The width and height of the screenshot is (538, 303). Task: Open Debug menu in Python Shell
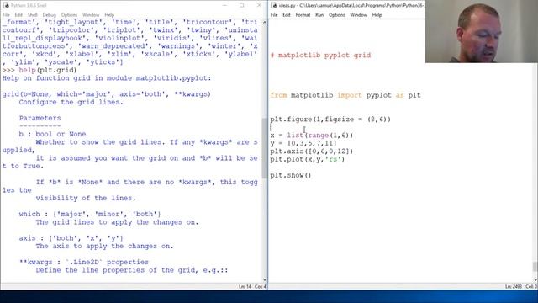pyautogui.click(x=49, y=15)
